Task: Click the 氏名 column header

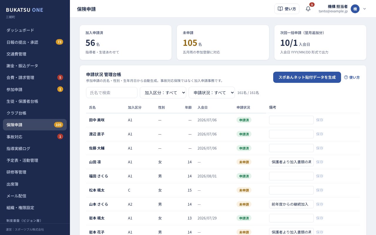Action: 92,108
